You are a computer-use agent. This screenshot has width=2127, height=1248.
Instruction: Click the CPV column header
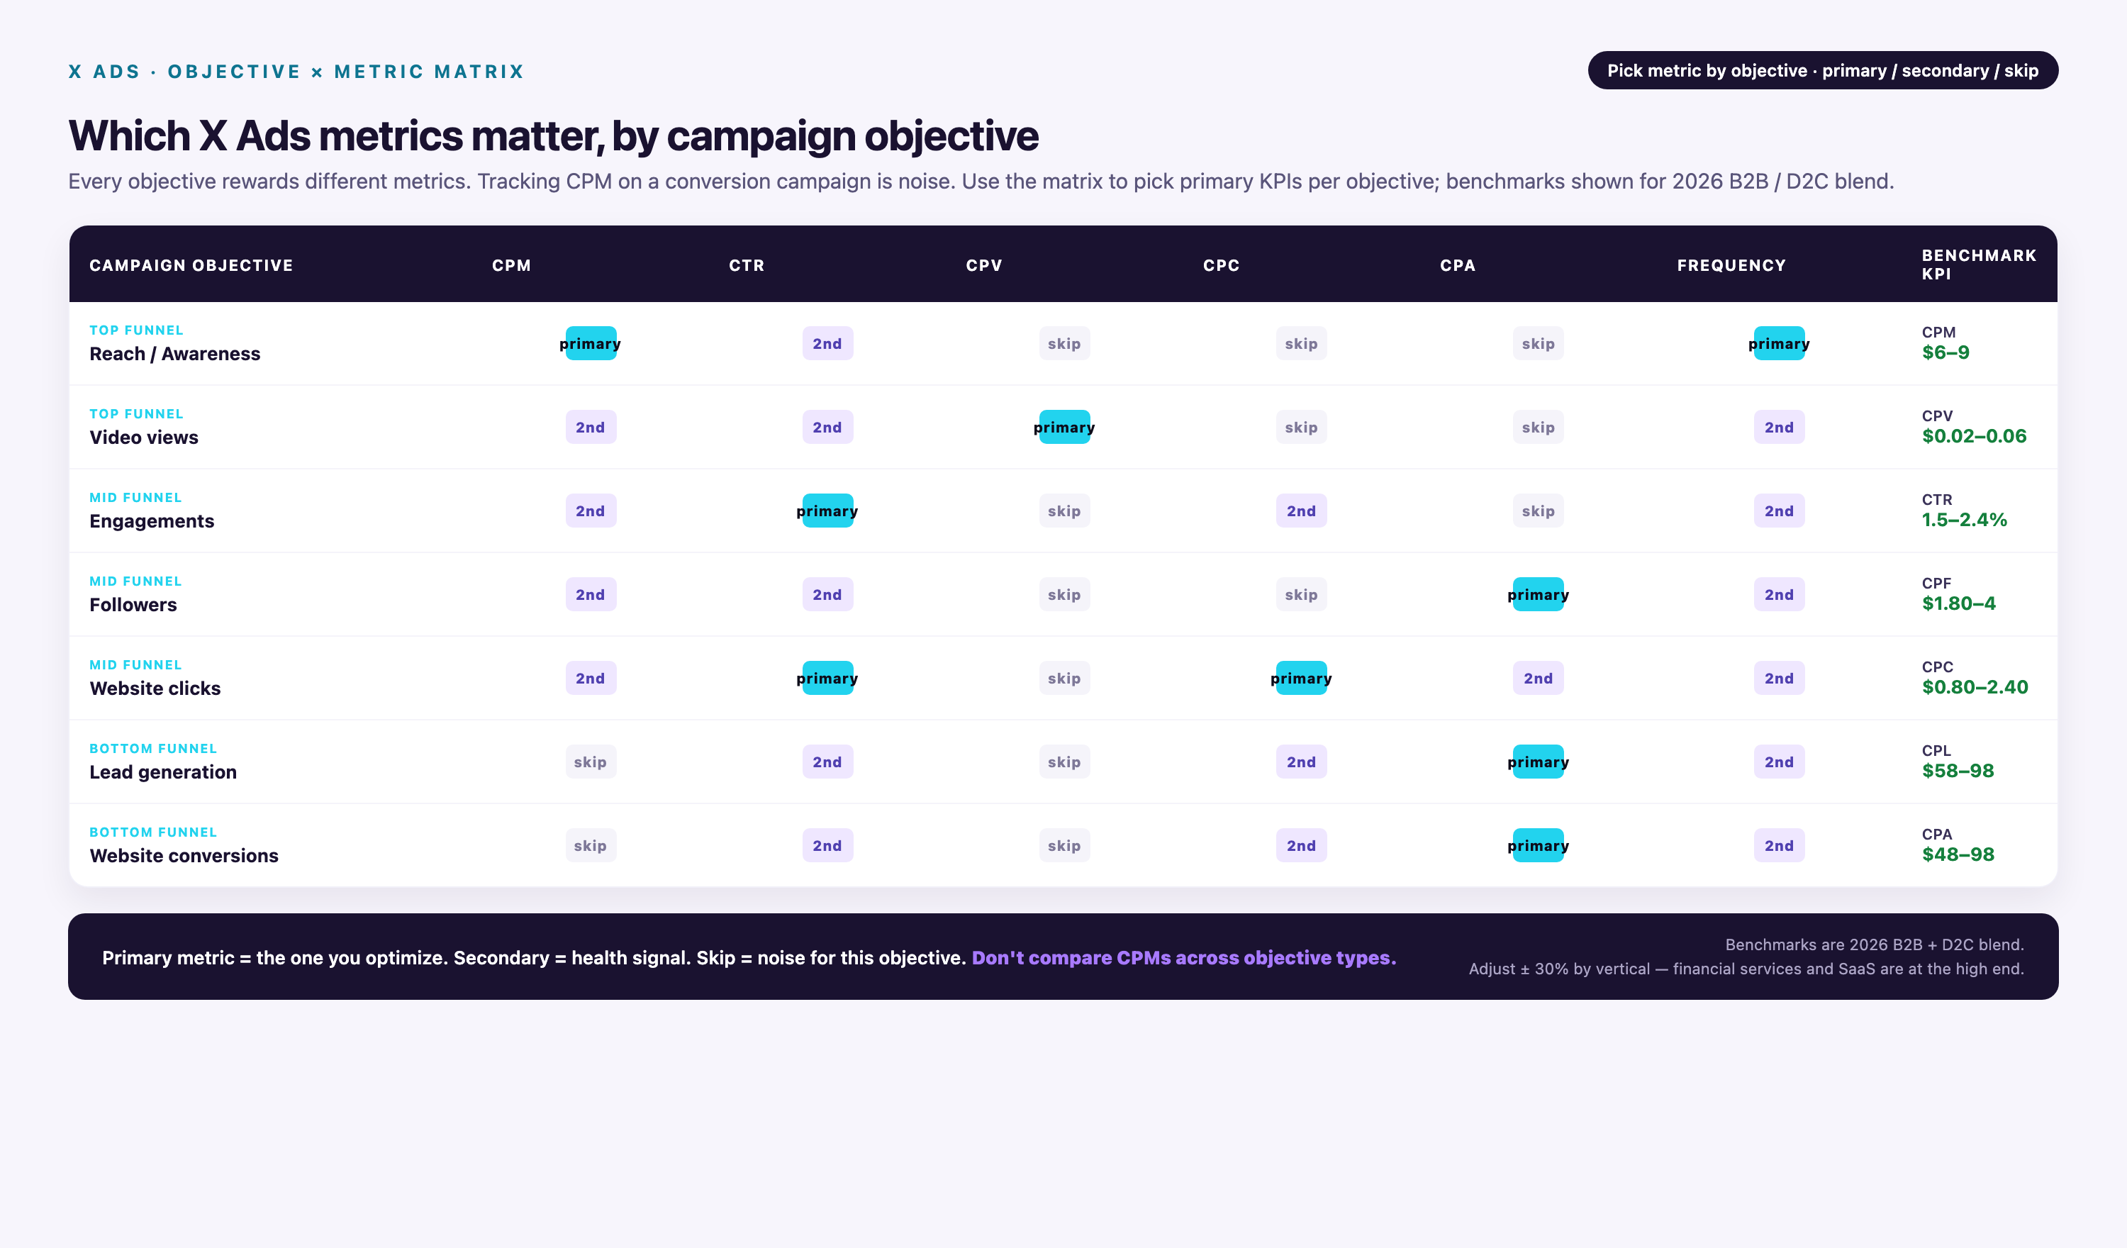click(x=984, y=265)
